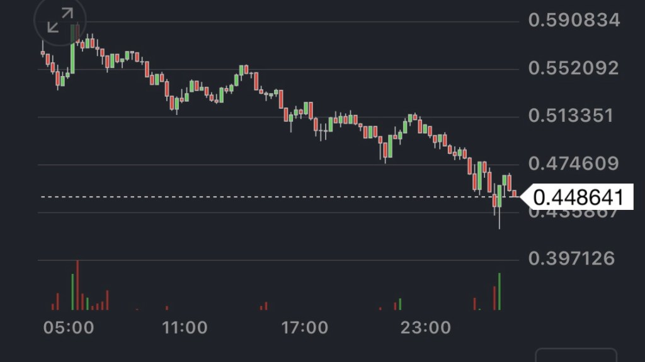Click the 05:00 time axis label
The height and width of the screenshot is (362, 645).
pyautogui.click(x=69, y=327)
